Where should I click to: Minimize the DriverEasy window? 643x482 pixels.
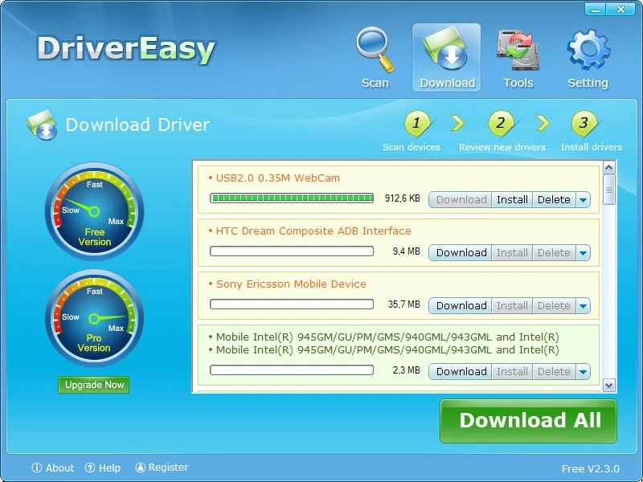point(595,9)
